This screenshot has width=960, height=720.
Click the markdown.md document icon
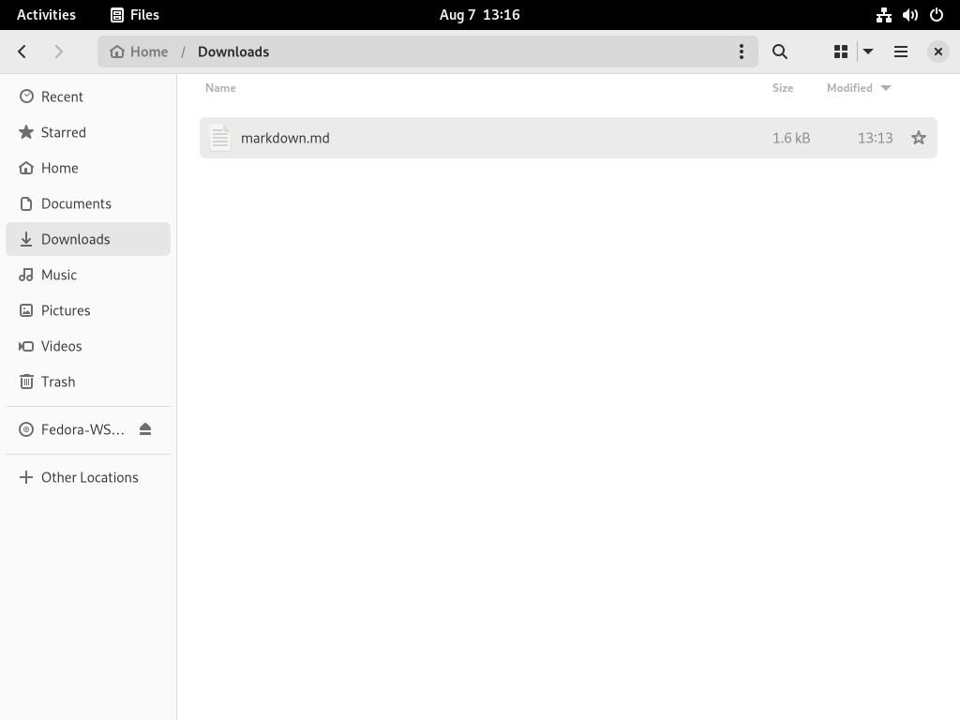pos(219,138)
